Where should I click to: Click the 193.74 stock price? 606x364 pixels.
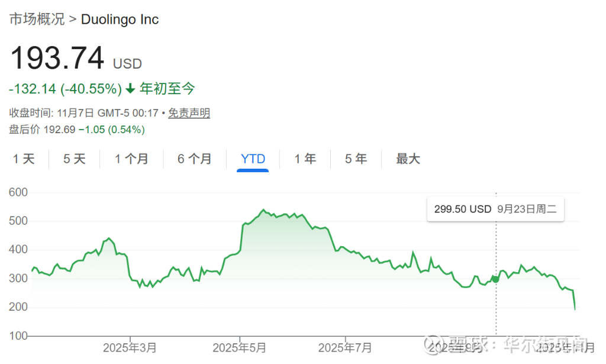[57, 59]
